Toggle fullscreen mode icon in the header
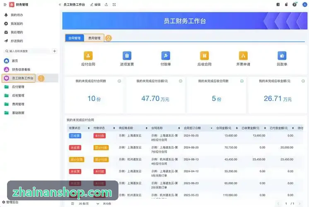This screenshot has height=207, width=309. coord(114,4)
